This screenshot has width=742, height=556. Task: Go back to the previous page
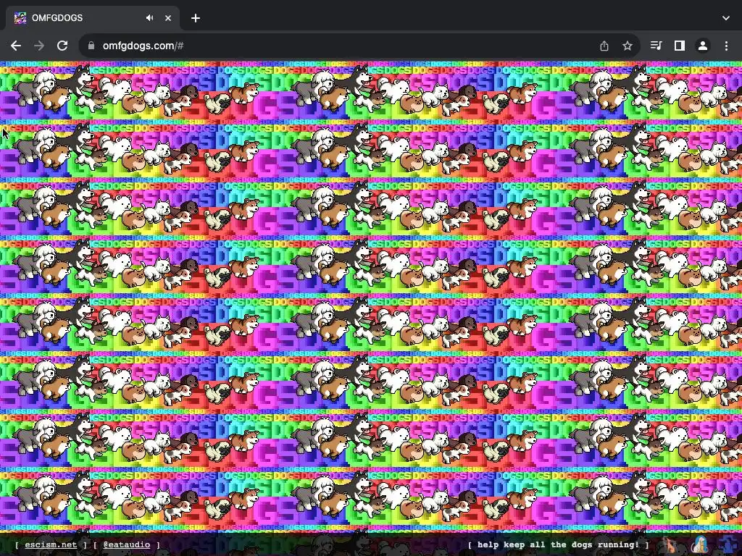coord(16,46)
